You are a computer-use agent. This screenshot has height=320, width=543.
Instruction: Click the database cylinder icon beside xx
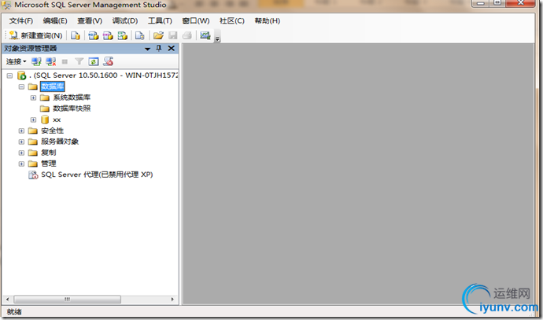(45, 120)
